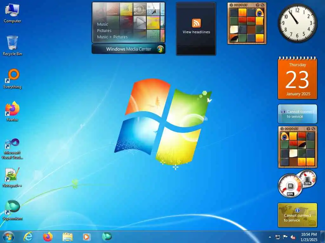Screen dimensions: 325x243
Task: Open Music in Media Center gadget
Action: coord(103,24)
